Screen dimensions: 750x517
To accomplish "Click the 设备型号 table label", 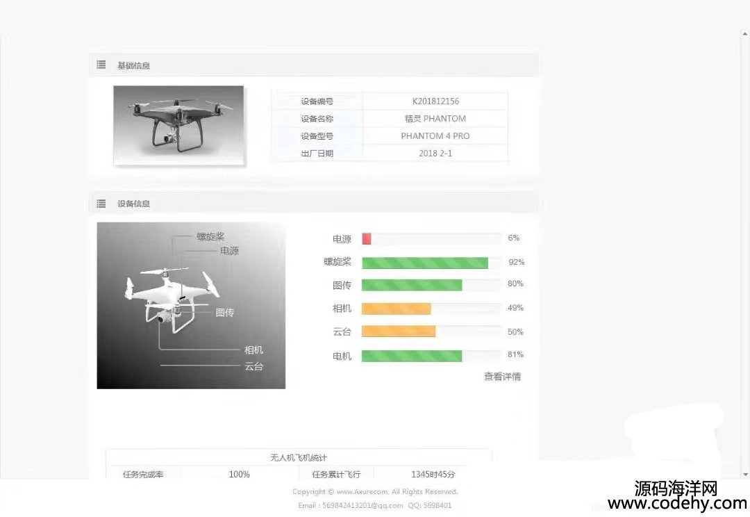I will pos(317,136).
